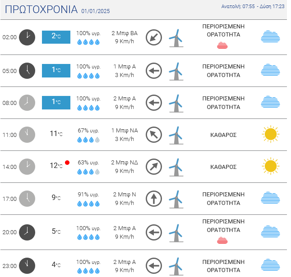291x277 pixels.
Task: Click the ΠΡΩΤΟΧΡΟΝΙΑ day heading
Action: tap(41, 9)
